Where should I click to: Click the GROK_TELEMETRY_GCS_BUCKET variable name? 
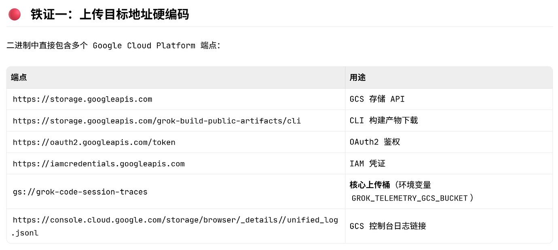410,198
